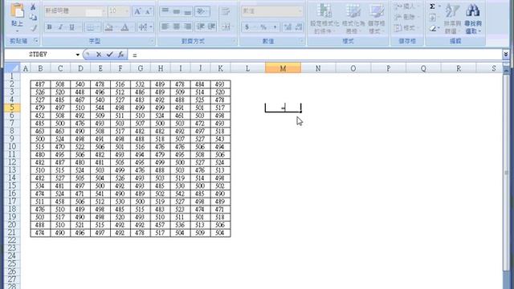Open the Insert cells button
This screenshot has width=514, height=289.
click(406, 6)
